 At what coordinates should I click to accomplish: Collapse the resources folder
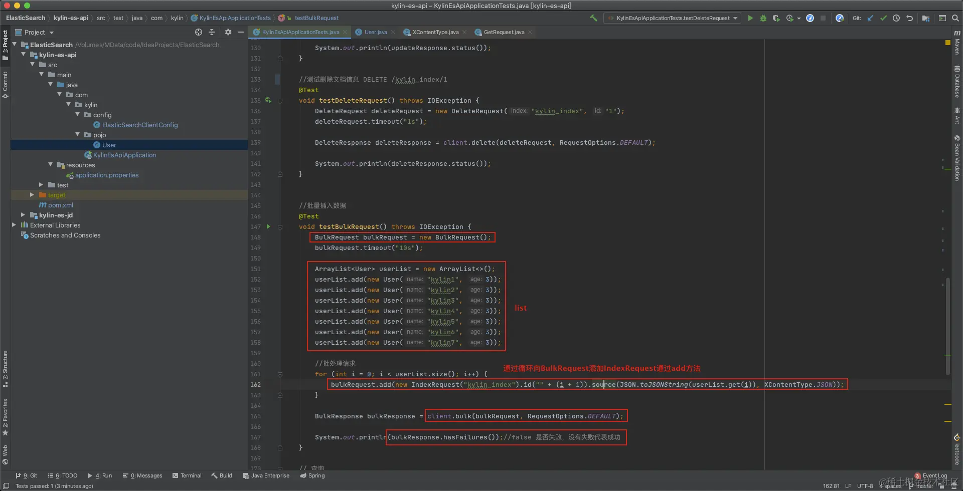(x=50, y=165)
